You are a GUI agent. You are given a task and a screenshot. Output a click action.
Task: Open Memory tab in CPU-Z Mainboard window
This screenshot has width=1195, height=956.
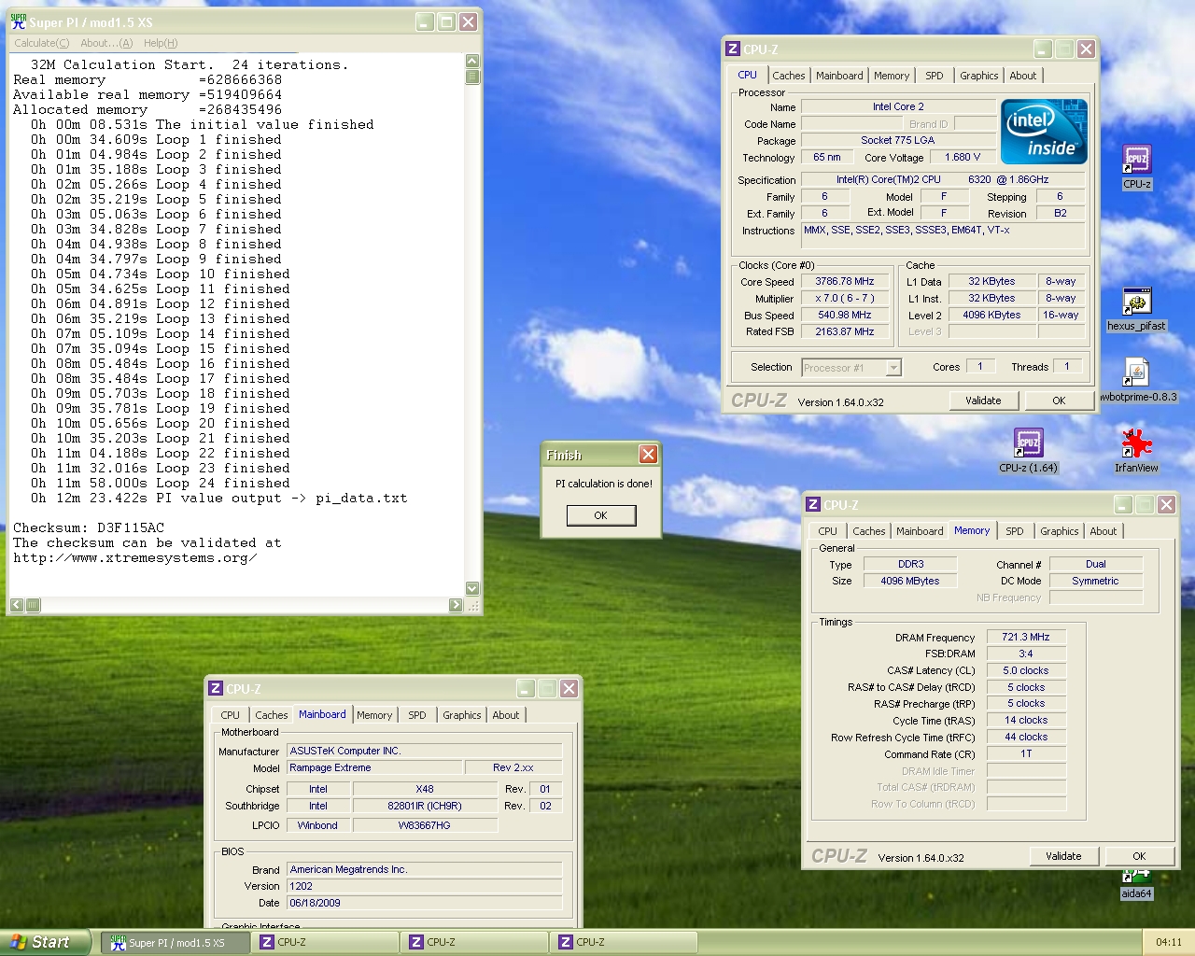[x=374, y=716]
